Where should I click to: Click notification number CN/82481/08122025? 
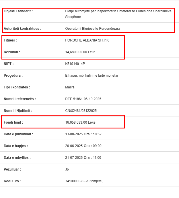[x=81, y=111]
